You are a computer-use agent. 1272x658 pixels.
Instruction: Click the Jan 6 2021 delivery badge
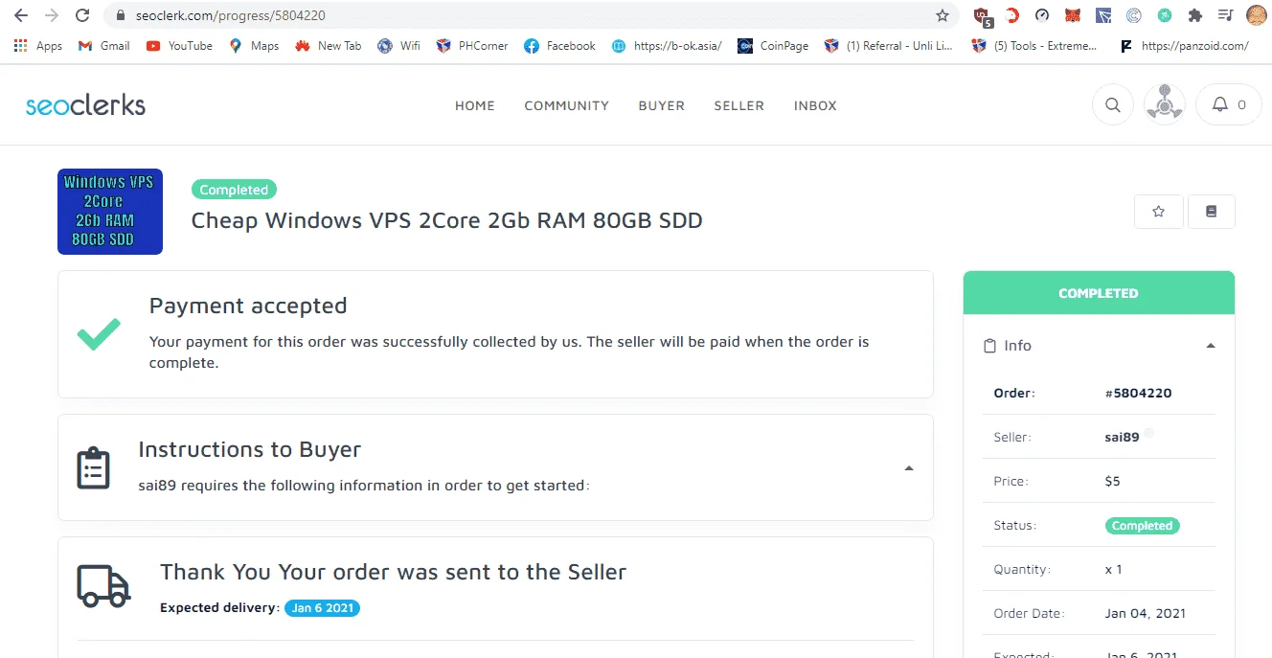[323, 608]
